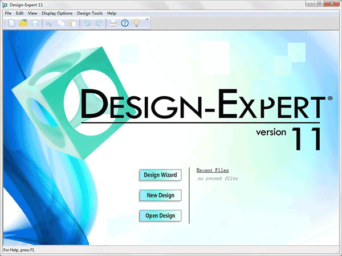Open the View menu
The image size is (342, 256).
[32, 13]
